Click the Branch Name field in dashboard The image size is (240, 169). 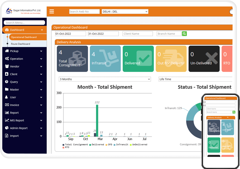[x=169, y=34]
